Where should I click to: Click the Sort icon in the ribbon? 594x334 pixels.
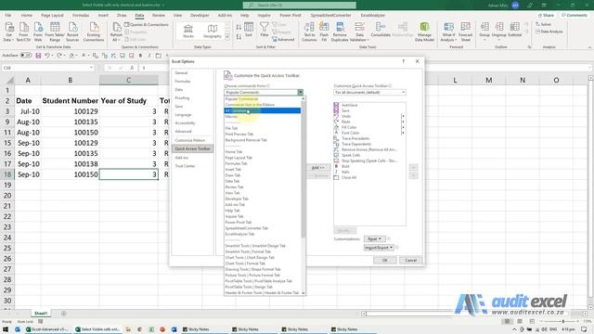pos(249,30)
